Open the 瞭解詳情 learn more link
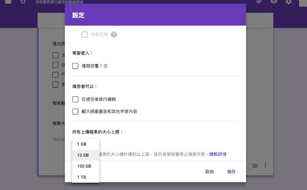The width and height of the screenshot is (307, 190). [x=218, y=154]
